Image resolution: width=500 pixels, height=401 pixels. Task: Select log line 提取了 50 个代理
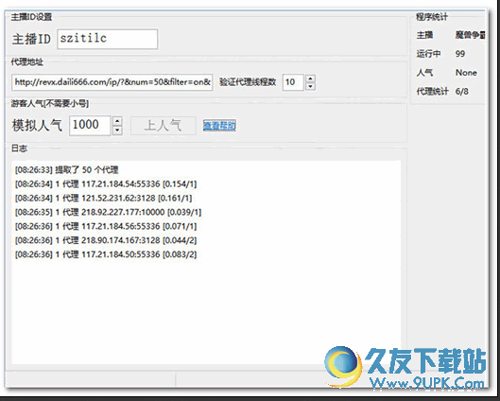(67, 169)
